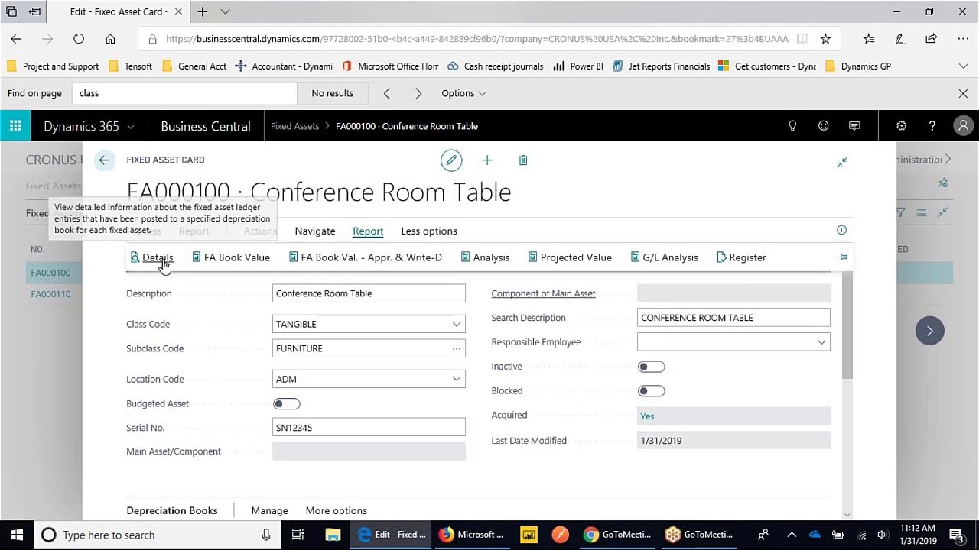Open the Navigate menu
979x550 pixels.
coord(315,231)
